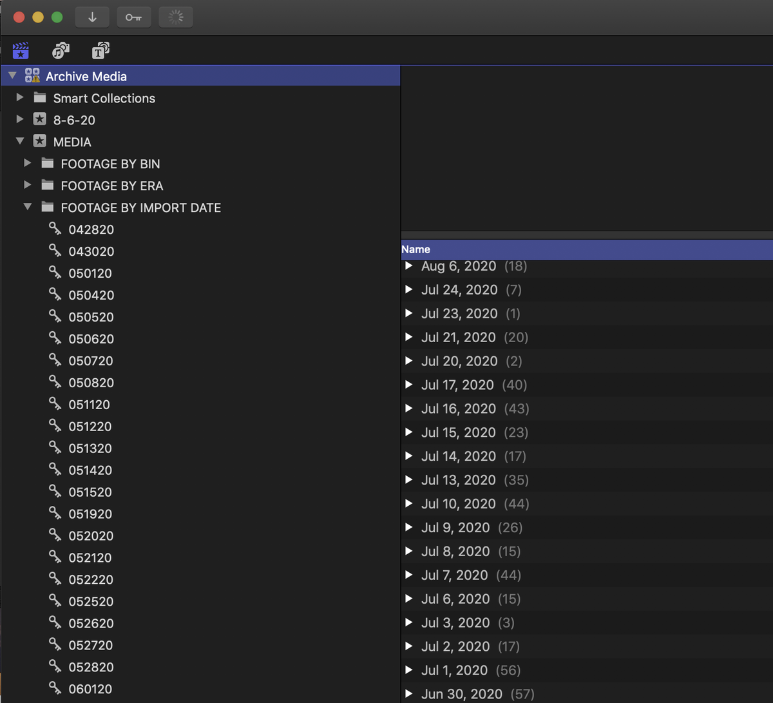Select the 052520 keyword collection
Screen dimensions: 773x703
click(x=90, y=601)
